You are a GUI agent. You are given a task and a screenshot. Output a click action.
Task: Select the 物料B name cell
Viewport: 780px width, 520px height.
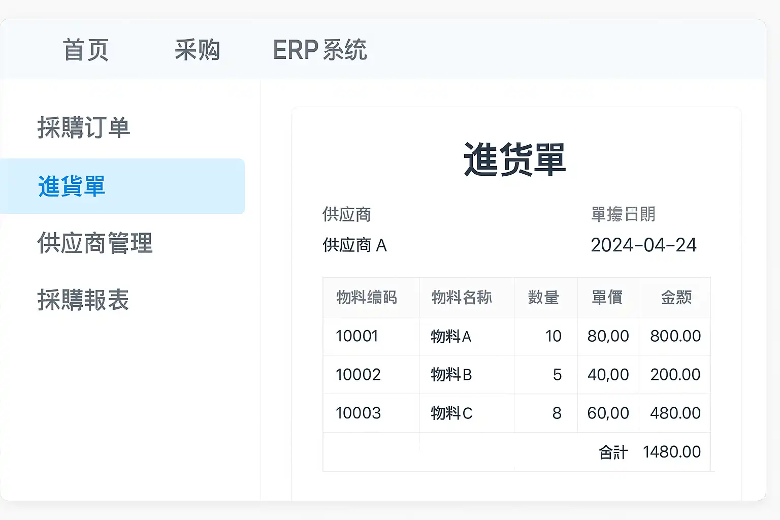(x=451, y=375)
